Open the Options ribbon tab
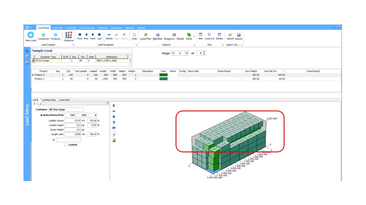The image size is (366, 205). [141, 28]
